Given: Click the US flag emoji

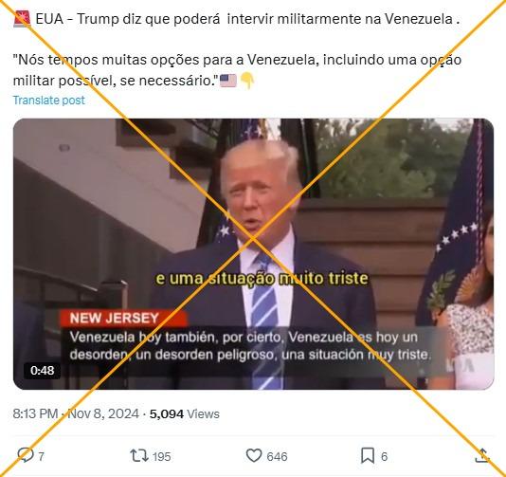Looking at the screenshot, I should point(227,81).
